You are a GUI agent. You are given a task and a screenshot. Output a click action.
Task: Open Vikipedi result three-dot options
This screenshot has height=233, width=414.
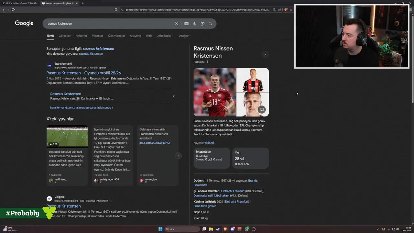pos(111,201)
